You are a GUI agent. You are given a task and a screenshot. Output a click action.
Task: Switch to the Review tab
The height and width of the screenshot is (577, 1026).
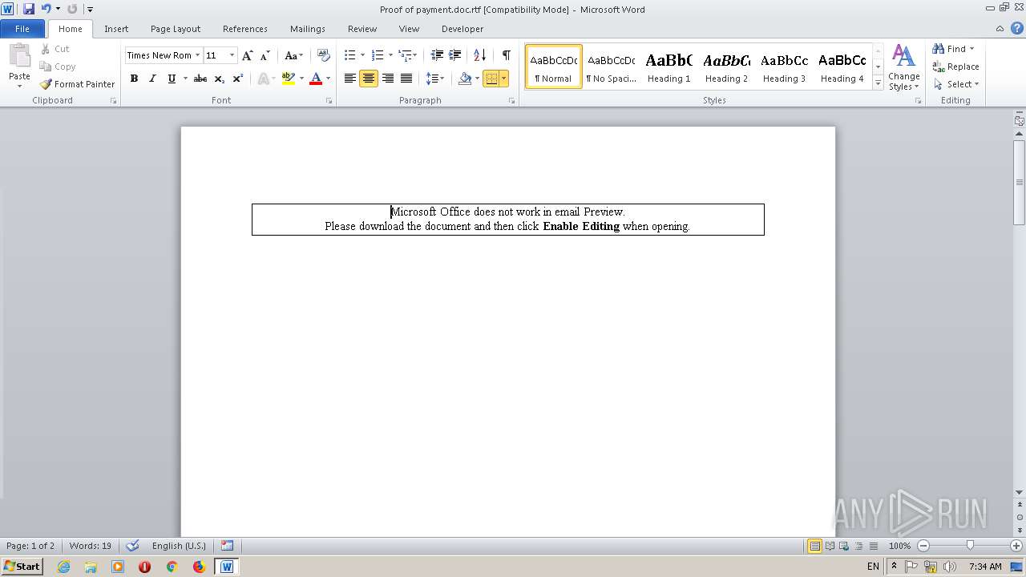point(362,29)
